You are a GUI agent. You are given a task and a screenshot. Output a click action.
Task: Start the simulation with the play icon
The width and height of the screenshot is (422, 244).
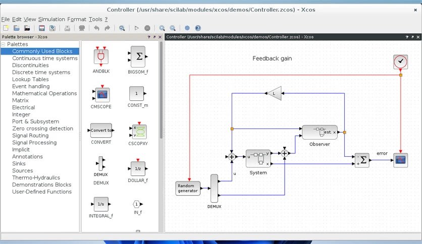(x=136, y=28)
